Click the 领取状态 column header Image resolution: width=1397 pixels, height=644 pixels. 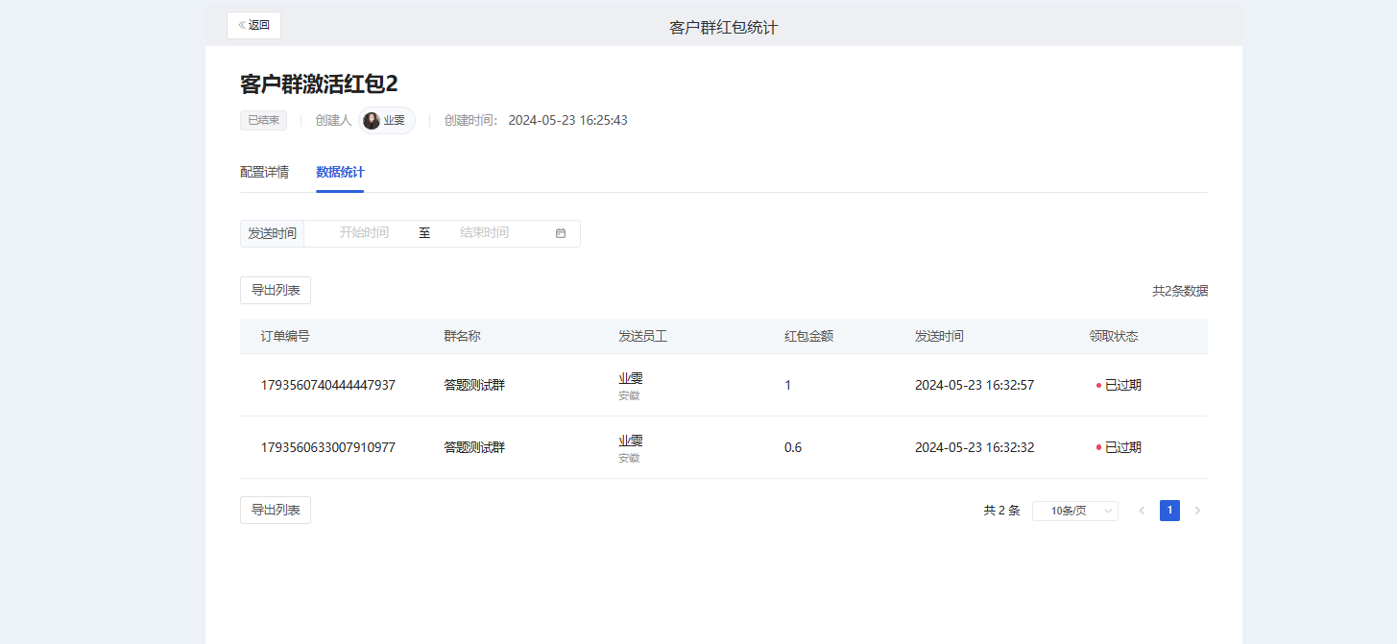tap(1114, 336)
